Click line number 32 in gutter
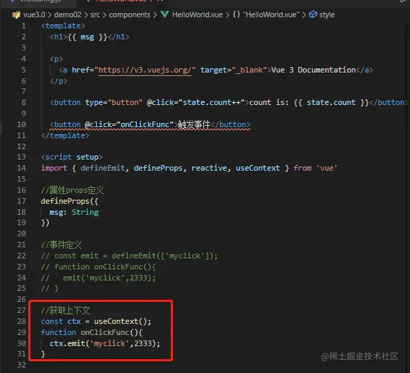Image resolution: width=410 pixels, height=373 pixels. click(21, 365)
